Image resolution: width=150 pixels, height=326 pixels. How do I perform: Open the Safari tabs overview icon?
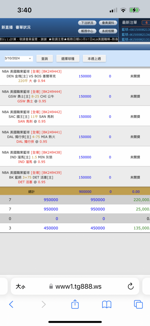tap(138, 304)
